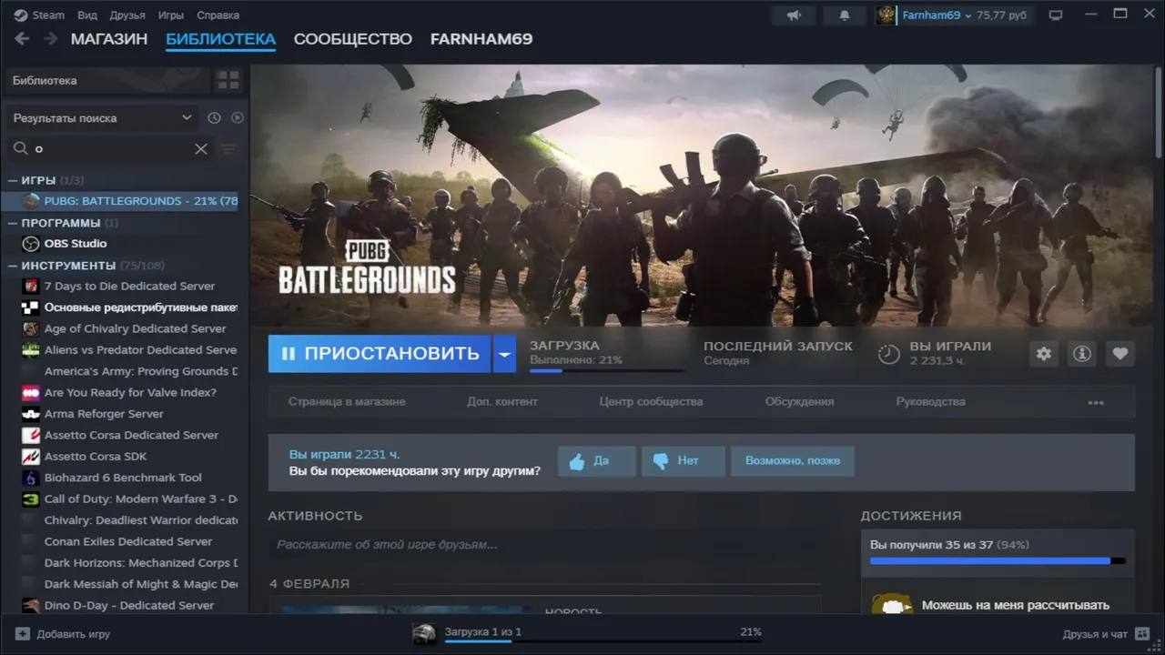This screenshot has height=655, width=1165.
Task: Select Biohazard 6 Benchmark Tool
Action: (x=128, y=478)
